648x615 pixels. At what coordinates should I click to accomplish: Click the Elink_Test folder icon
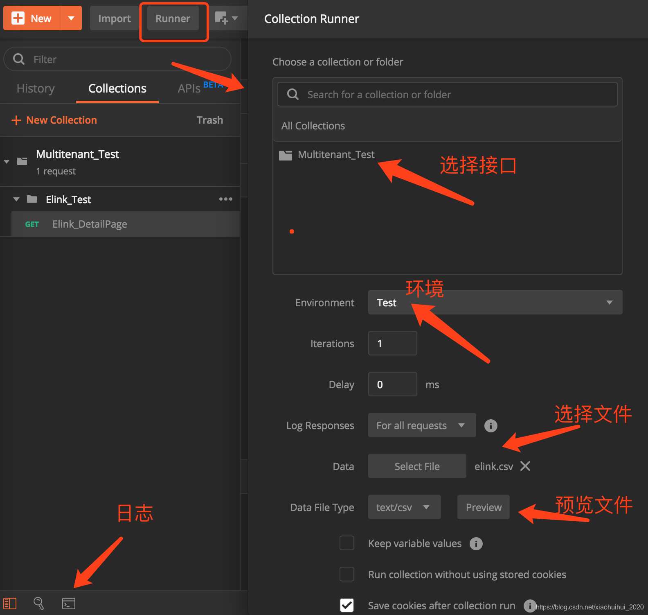(x=32, y=199)
